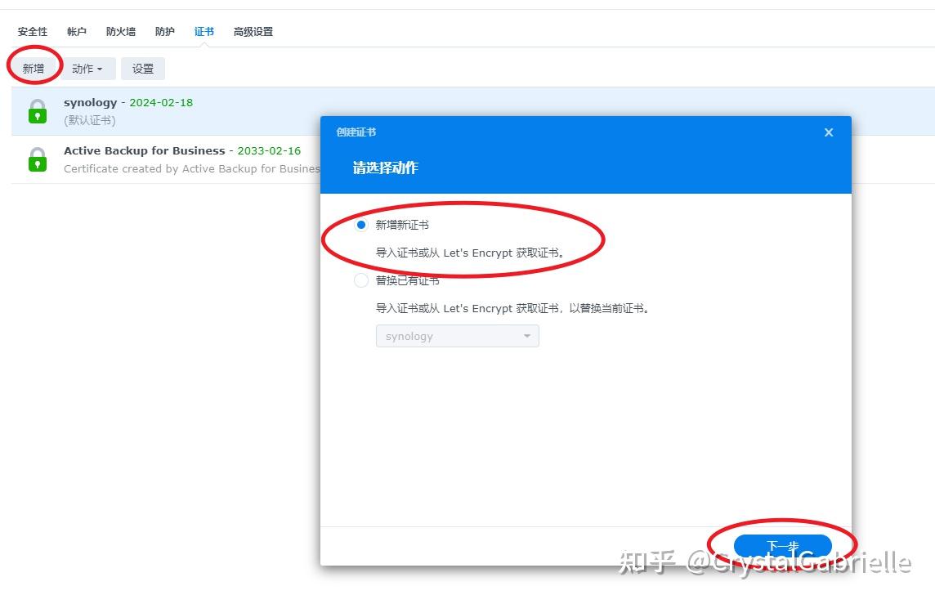Click the 新增 button
Image resolution: width=935 pixels, height=604 pixels.
34,69
